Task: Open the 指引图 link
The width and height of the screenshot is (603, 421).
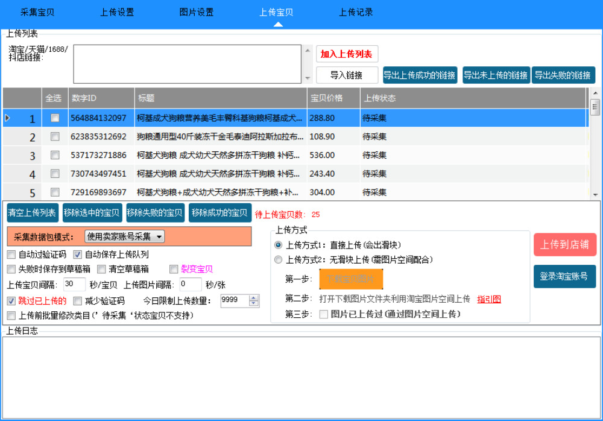Action: click(x=489, y=299)
